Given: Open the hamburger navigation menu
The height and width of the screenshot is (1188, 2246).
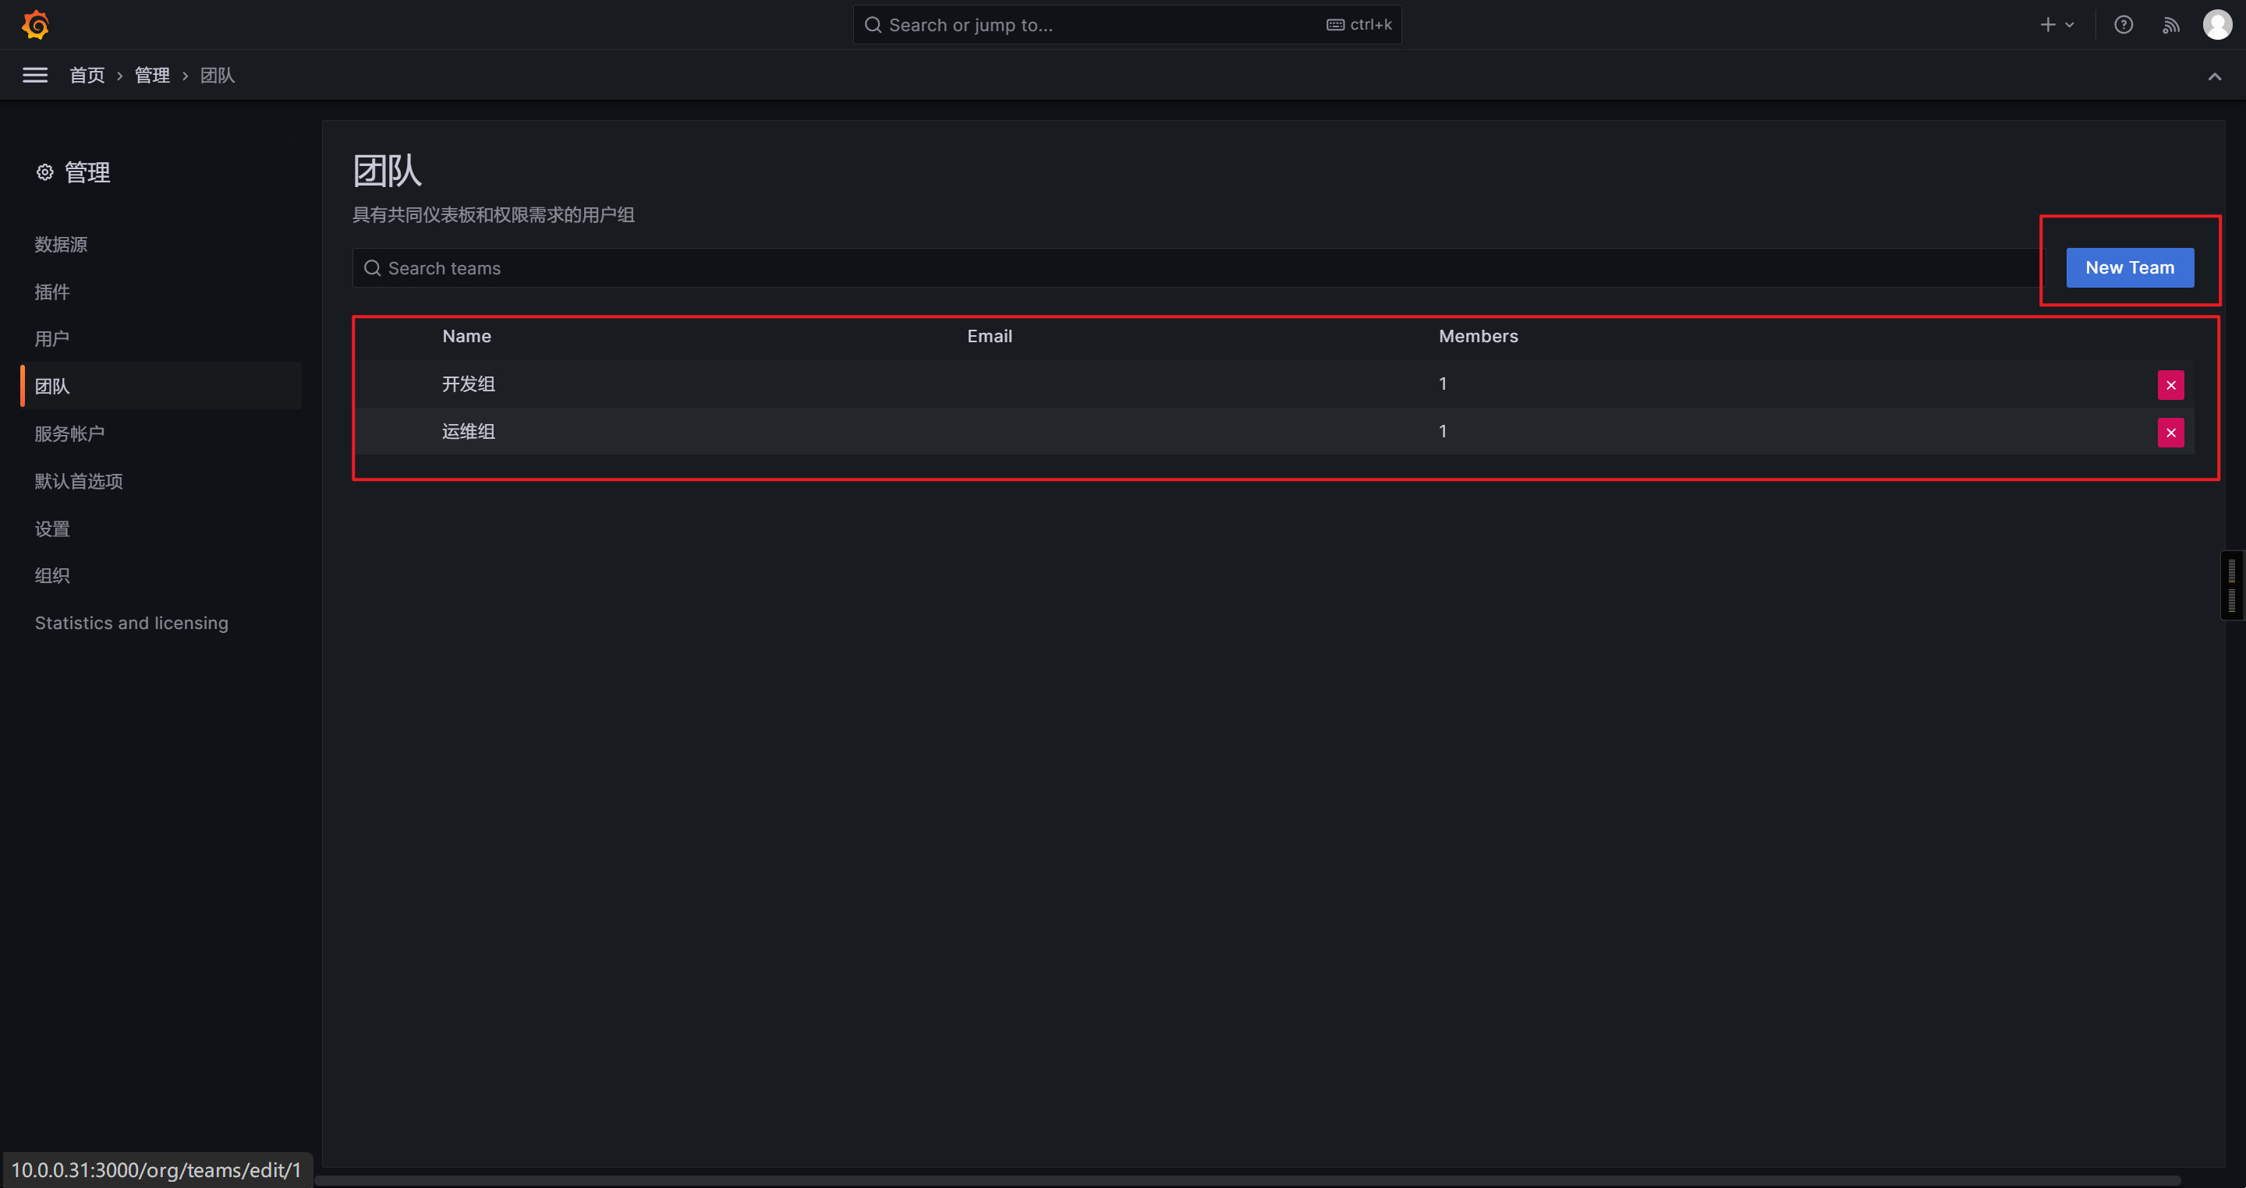Looking at the screenshot, I should [35, 75].
